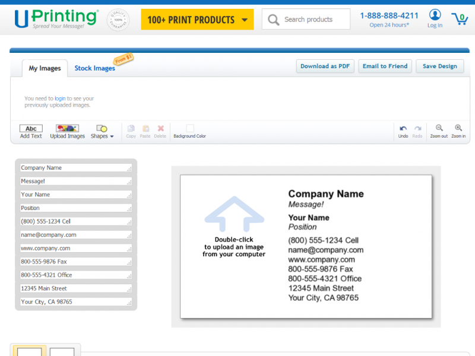Select www.company.com on card preview
This screenshot has height=356, width=475.
click(321, 260)
